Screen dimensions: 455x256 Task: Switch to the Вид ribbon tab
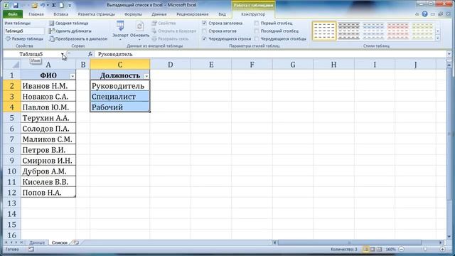tap(222, 14)
